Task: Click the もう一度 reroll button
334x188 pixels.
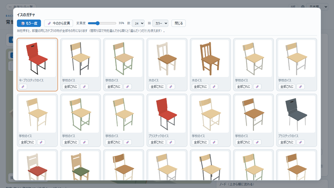Action: tap(29, 23)
